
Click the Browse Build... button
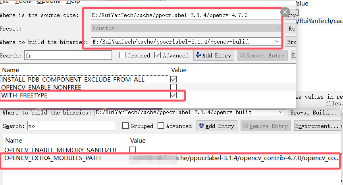(314, 113)
